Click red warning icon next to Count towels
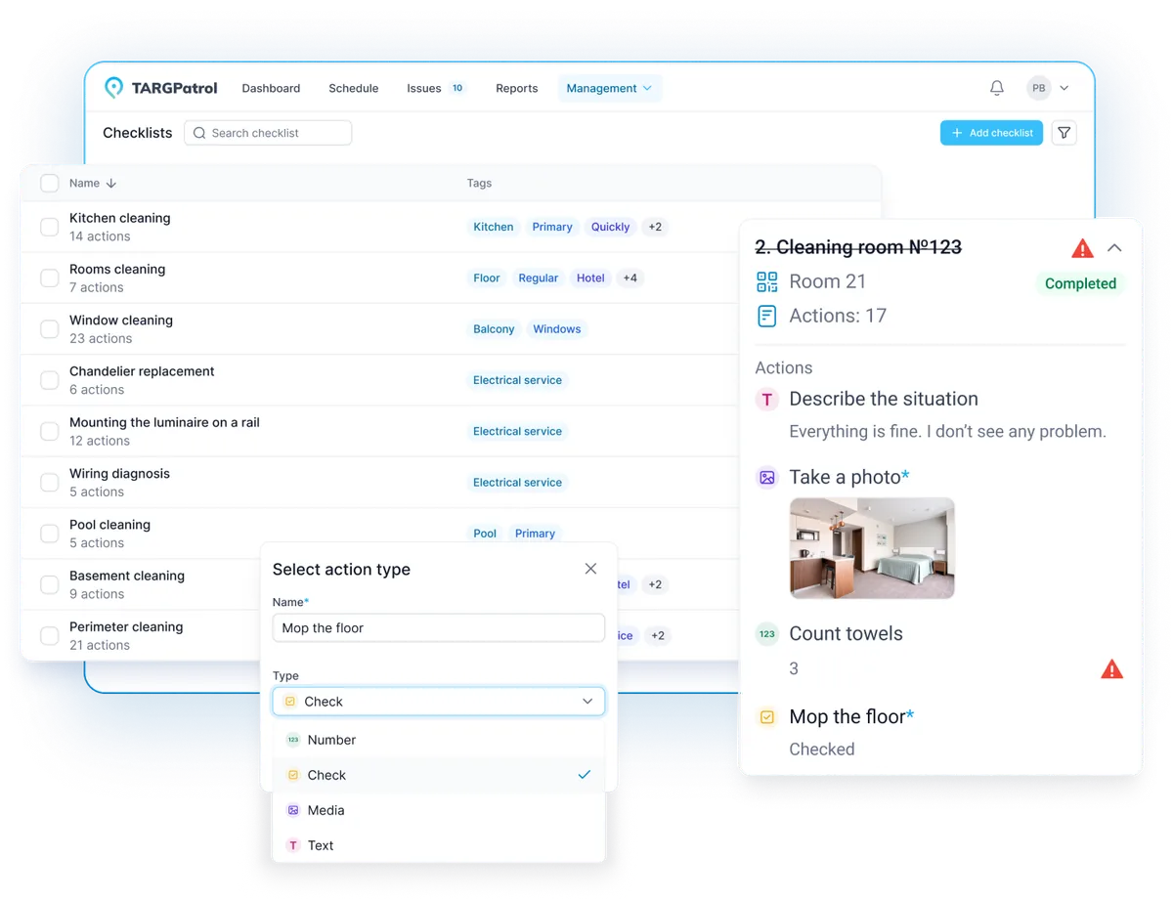This screenshot has width=1173, height=899. coord(1111,669)
